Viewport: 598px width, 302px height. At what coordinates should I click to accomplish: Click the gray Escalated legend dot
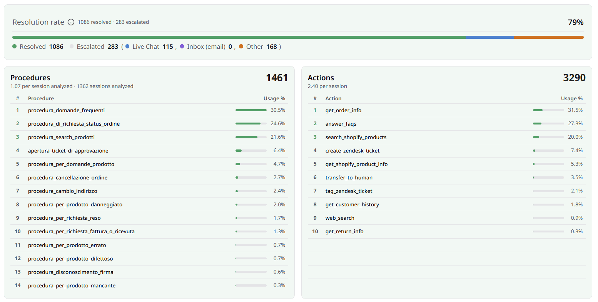(72, 46)
